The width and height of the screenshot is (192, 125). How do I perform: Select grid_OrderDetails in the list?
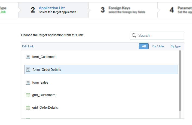pos(45,108)
